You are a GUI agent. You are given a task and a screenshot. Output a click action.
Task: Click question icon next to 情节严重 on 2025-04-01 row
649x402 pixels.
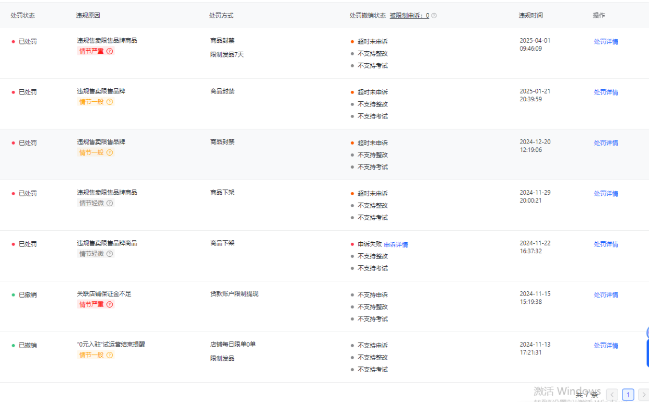[110, 51]
